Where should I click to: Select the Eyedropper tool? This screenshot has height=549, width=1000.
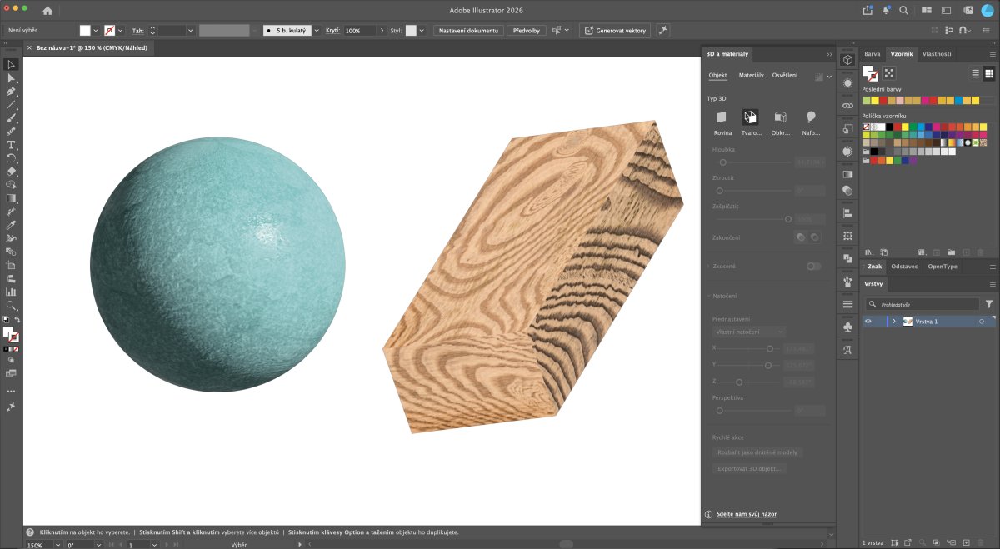[x=12, y=225]
